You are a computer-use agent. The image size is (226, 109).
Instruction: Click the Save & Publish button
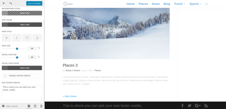pyautogui.click(x=34, y=3)
